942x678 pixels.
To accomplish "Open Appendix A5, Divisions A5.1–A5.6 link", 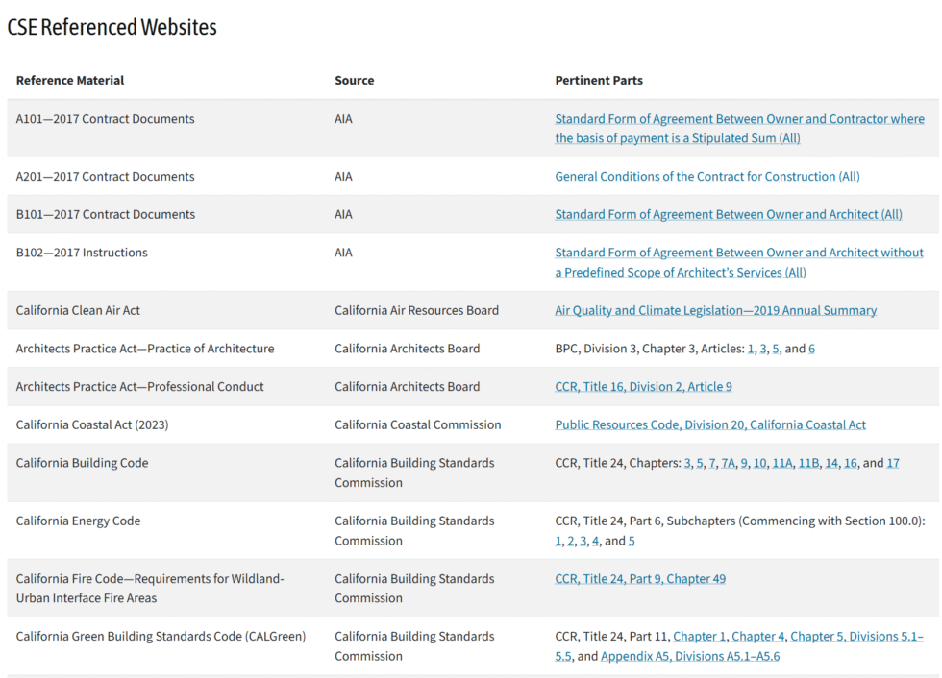I will [690, 657].
